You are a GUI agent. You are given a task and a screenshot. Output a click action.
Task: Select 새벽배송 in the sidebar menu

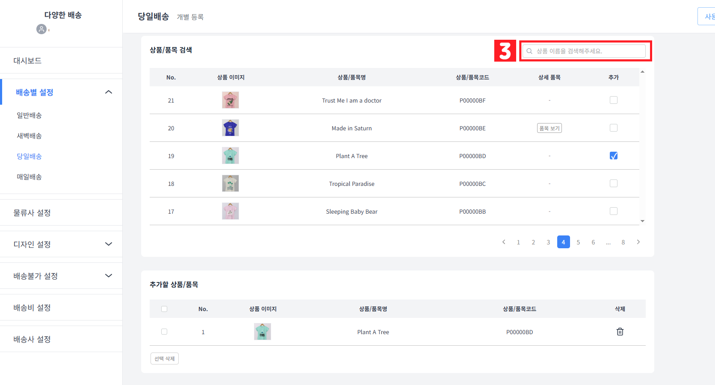(x=29, y=135)
